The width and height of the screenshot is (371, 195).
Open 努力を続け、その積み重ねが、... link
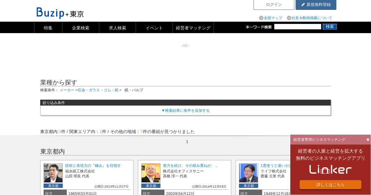(x=190, y=166)
